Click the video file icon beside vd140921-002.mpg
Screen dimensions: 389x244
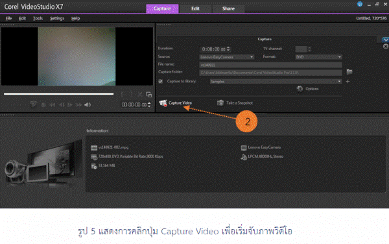click(x=94, y=148)
